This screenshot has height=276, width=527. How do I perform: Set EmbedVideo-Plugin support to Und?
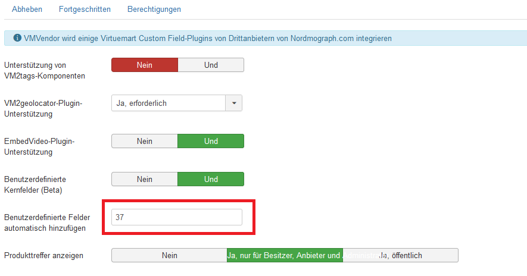click(x=211, y=141)
